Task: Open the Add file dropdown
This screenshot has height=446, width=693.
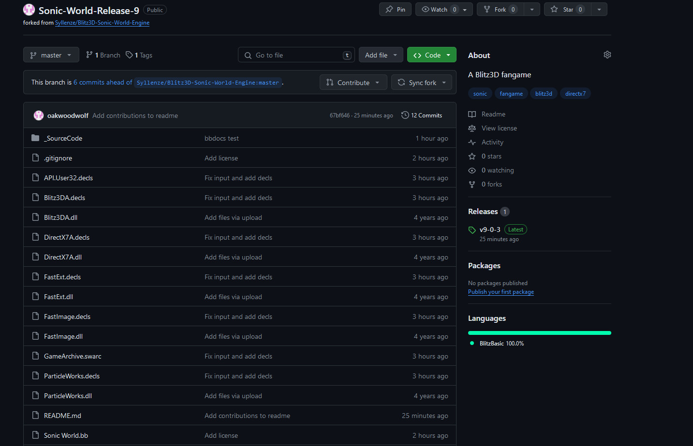Action: coord(381,55)
